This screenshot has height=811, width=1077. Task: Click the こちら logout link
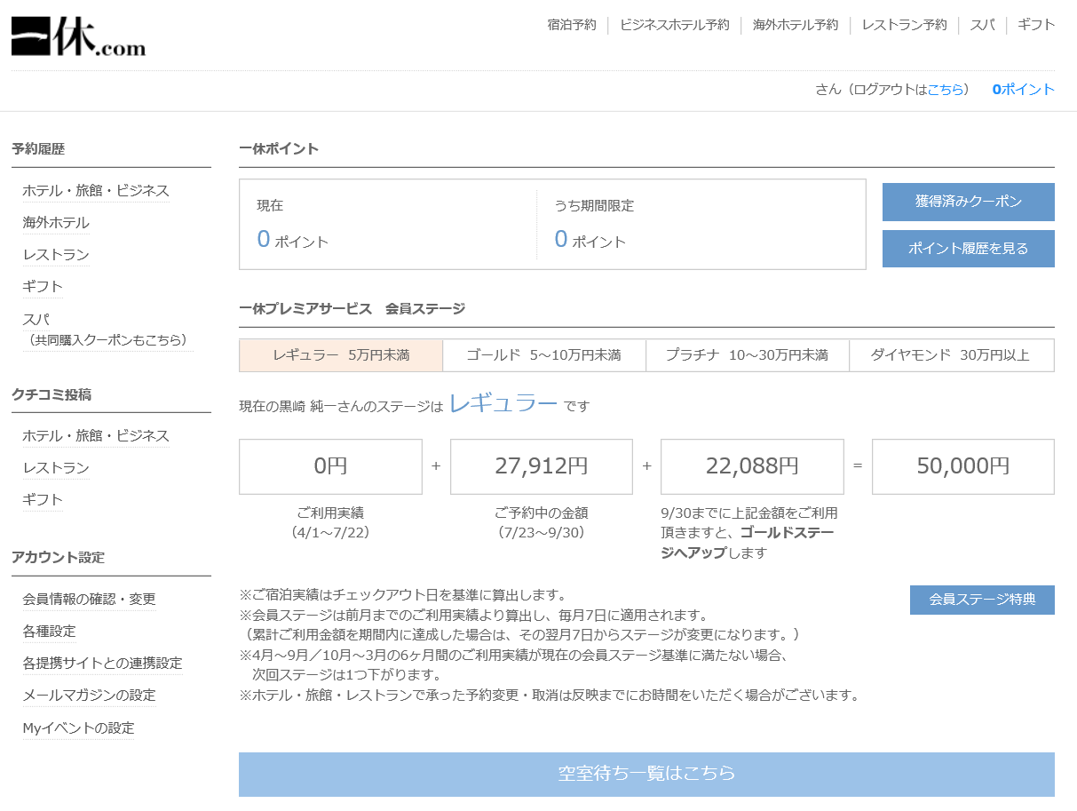click(x=946, y=90)
